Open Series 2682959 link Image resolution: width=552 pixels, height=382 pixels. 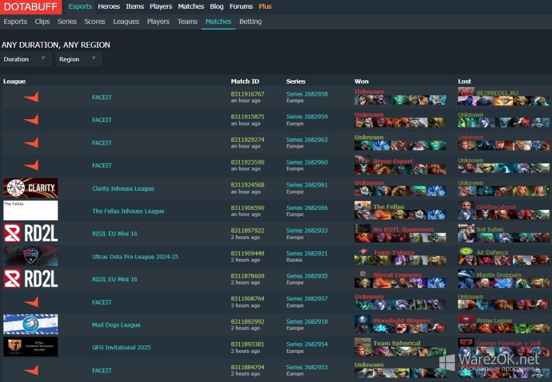click(x=307, y=117)
